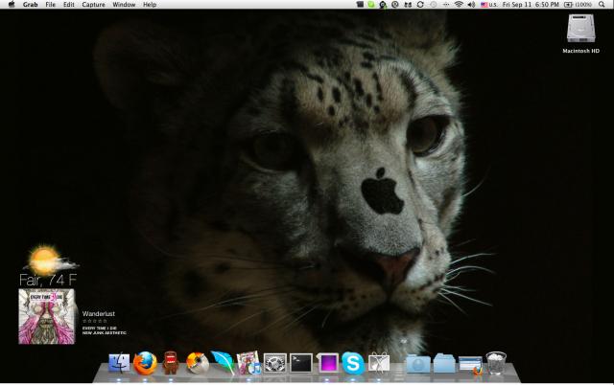Open the Grab application menu
This screenshot has height=385, width=614.
pos(30,5)
